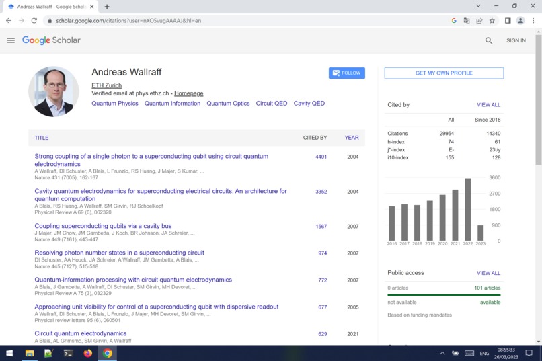Click the FOLLOW button

tap(347, 73)
